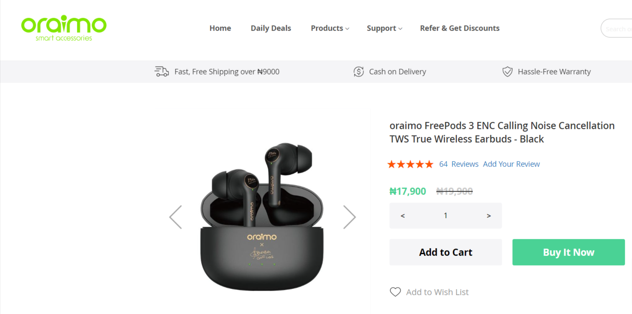This screenshot has width=632, height=314.
Task: Open the Home menu item
Action: pyautogui.click(x=220, y=28)
